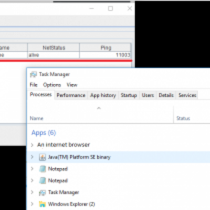The image size is (210, 210).
Task: Switch to the Startup tab
Action: pos(129,95)
